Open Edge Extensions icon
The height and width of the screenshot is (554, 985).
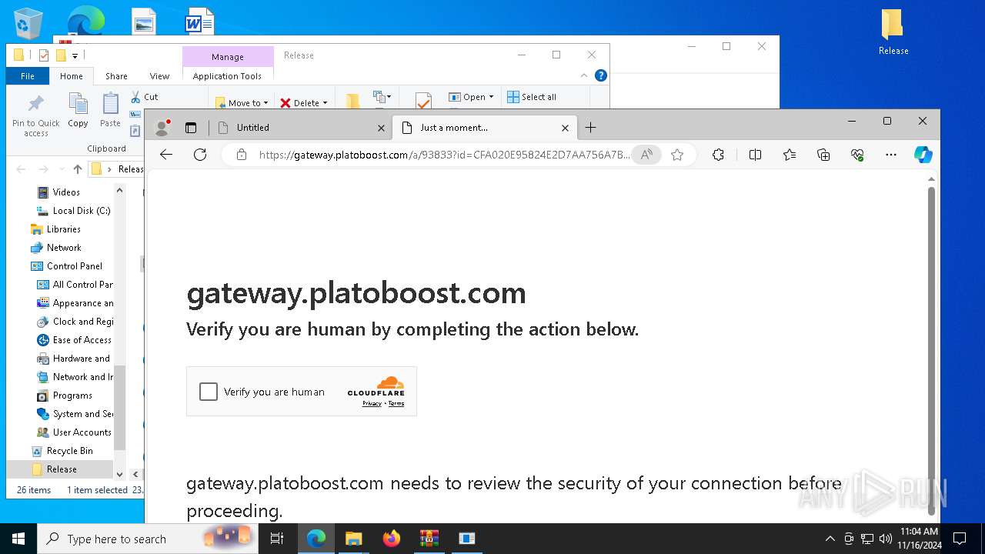[718, 155]
